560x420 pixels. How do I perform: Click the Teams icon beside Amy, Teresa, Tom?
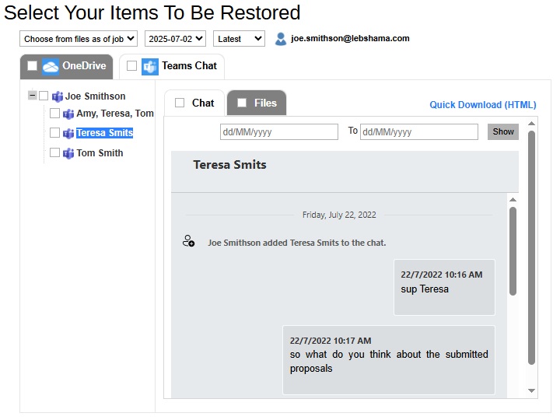[x=68, y=114]
